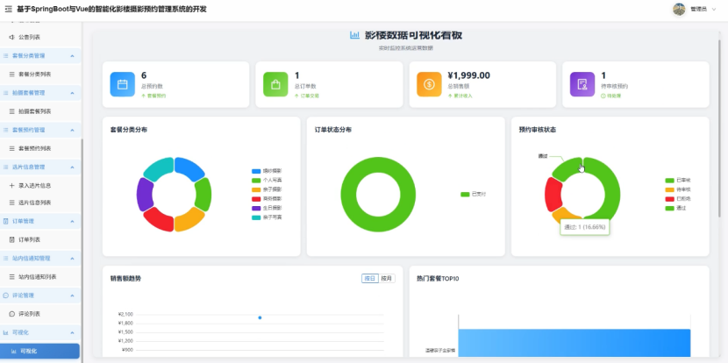Screen dimensions: 728x363
Task: Click the administrator avatar picture
Action: (x=679, y=10)
